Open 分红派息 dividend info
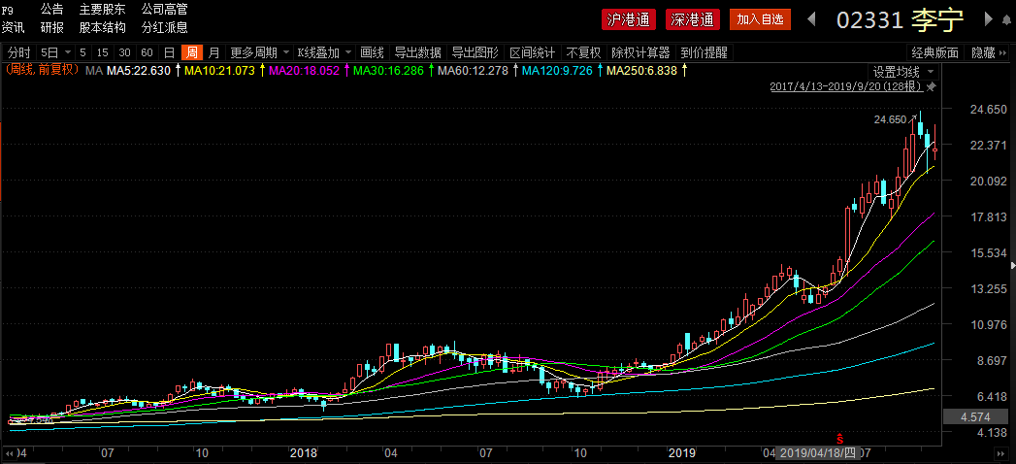Viewport: 1016px width, 464px height. pos(165,28)
